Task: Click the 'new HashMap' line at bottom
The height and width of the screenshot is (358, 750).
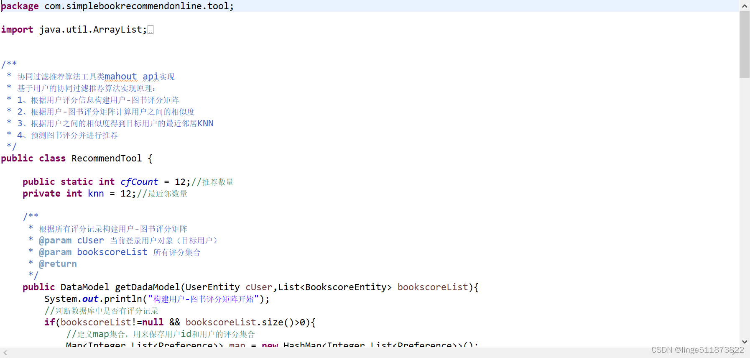Action: tap(272, 344)
